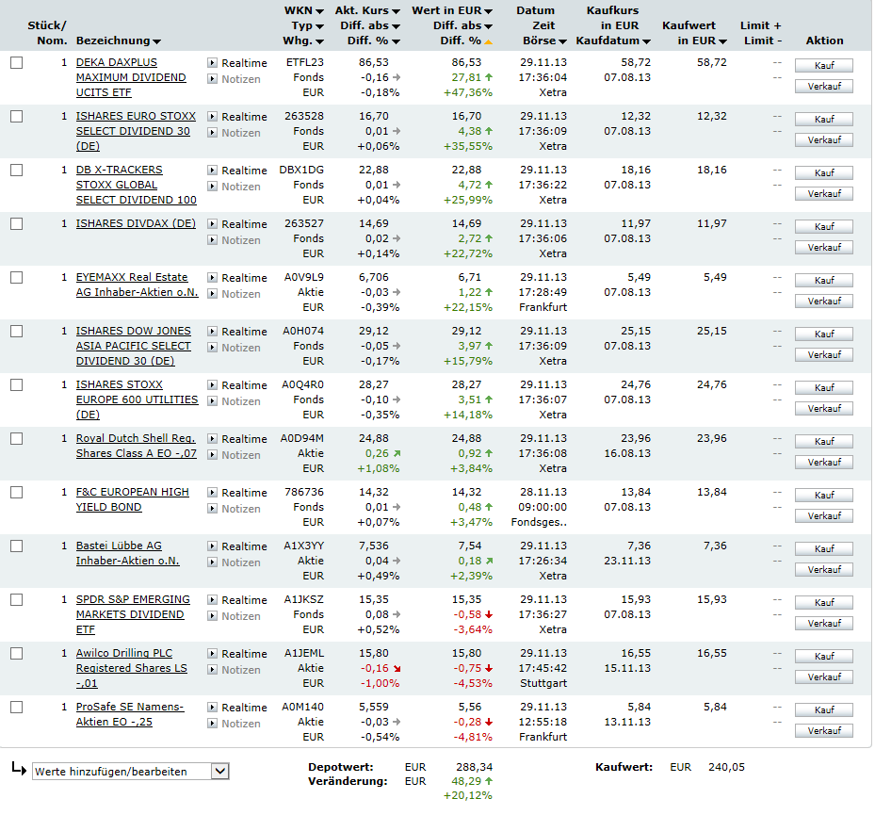
Task: Check the ISHARES DIVDAX row box
Action: (x=17, y=224)
